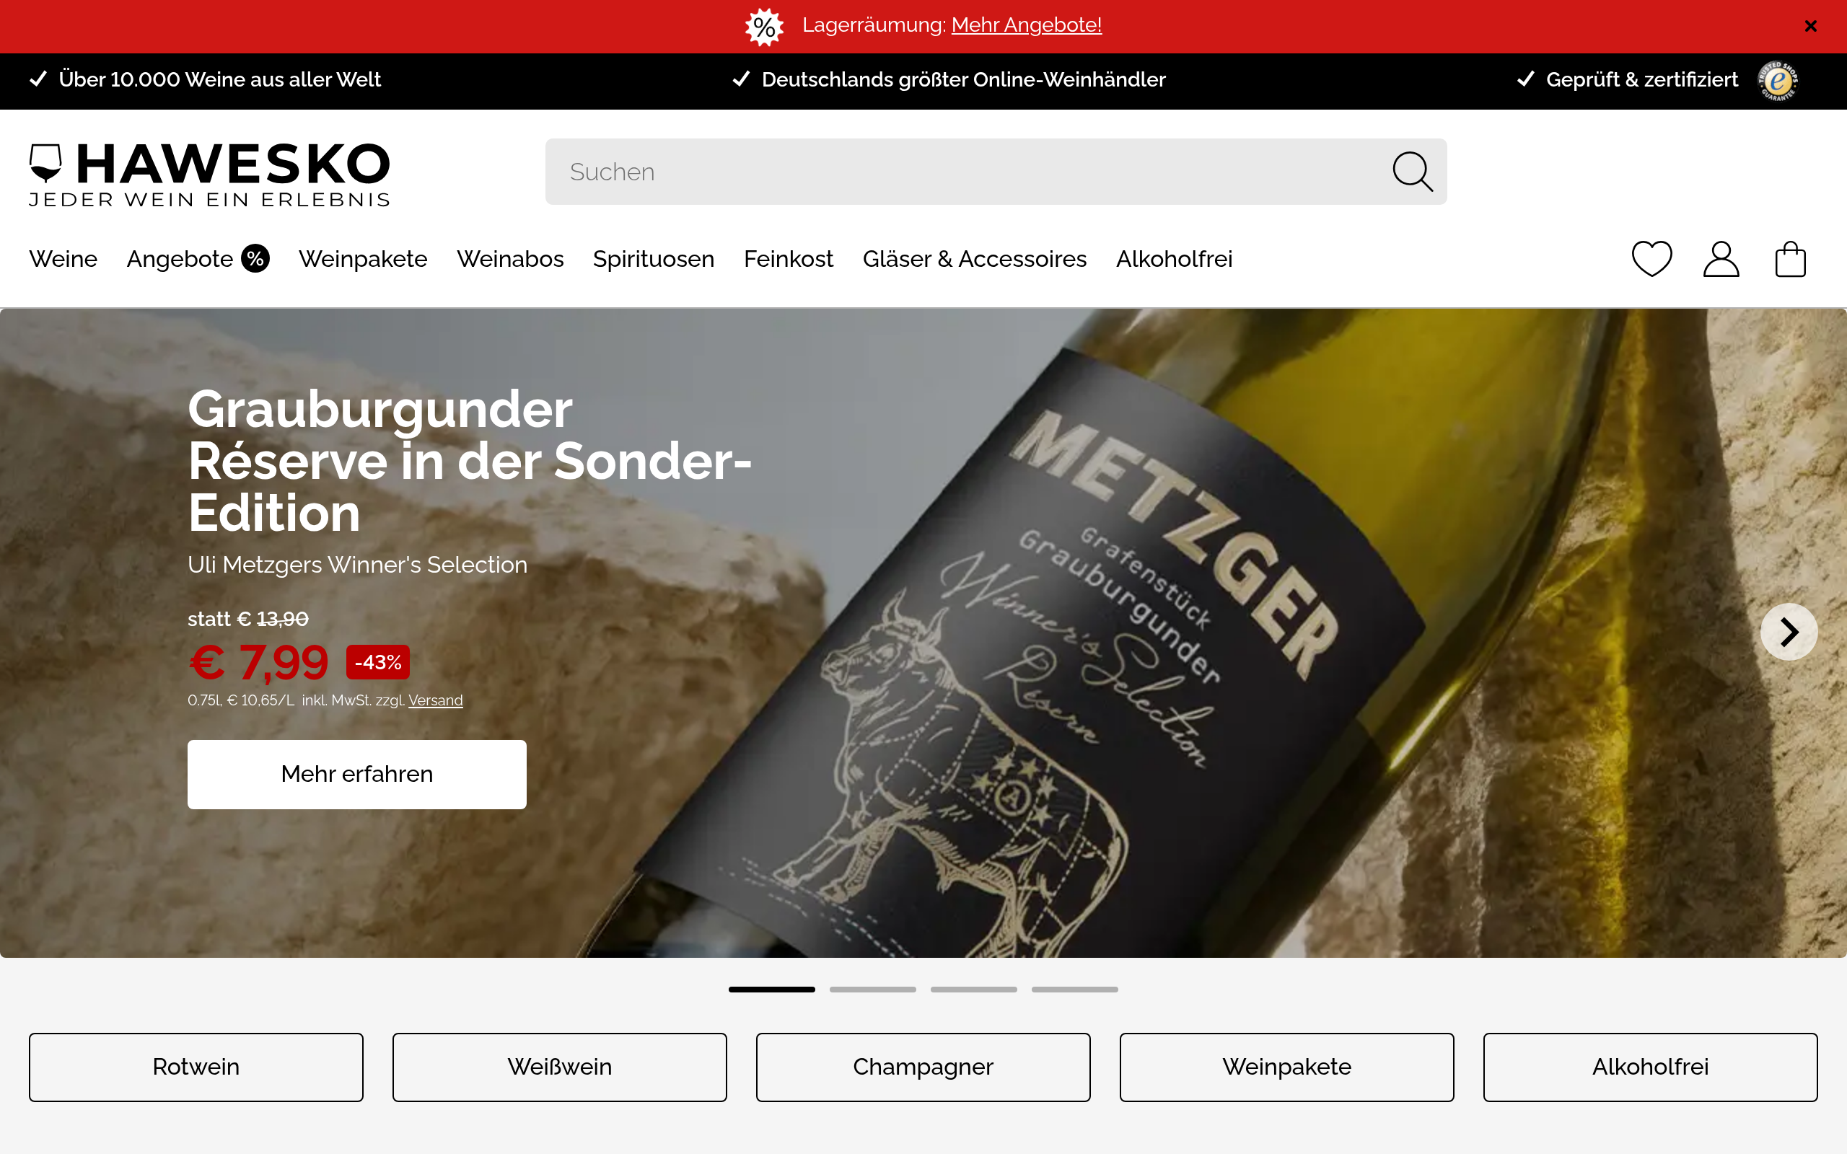
Task: Select the second carousel slide indicator
Action: point(872,989)
